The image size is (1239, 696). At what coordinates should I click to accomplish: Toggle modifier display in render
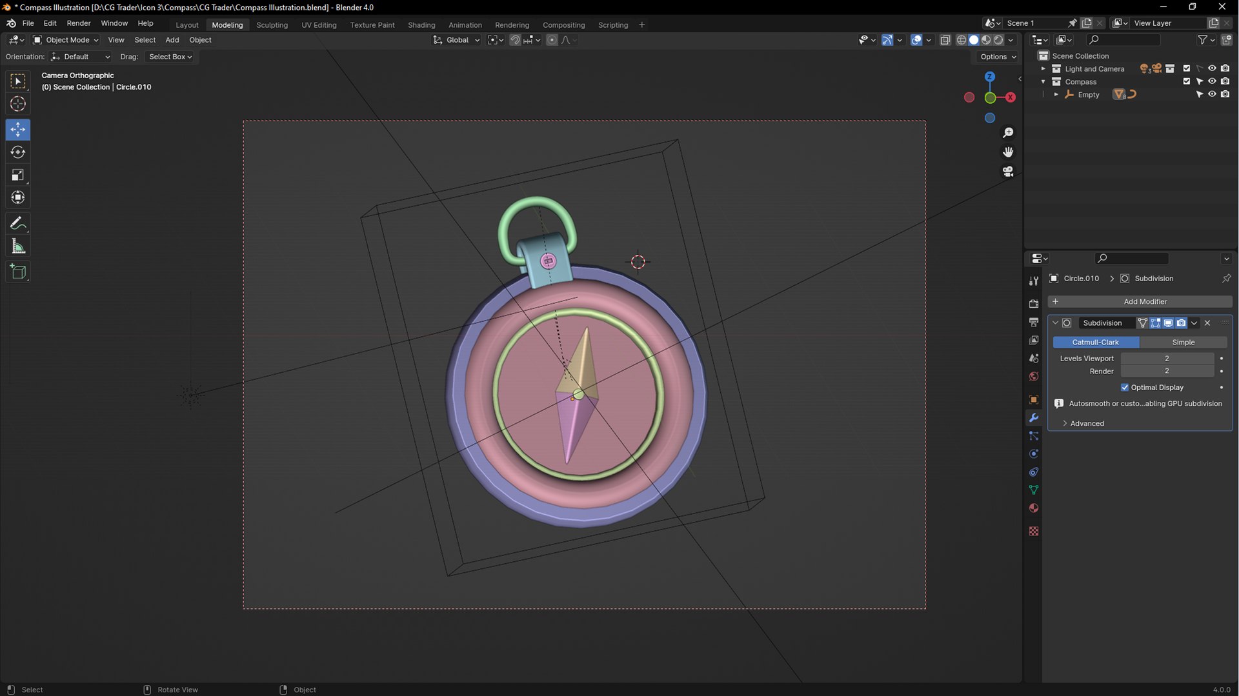[x=1181, y=323]
